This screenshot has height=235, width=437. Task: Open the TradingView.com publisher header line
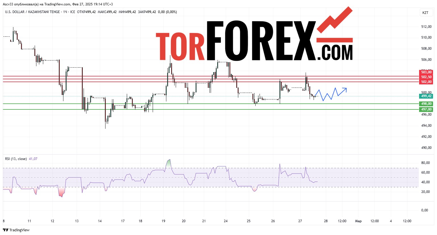click(58, 4)
